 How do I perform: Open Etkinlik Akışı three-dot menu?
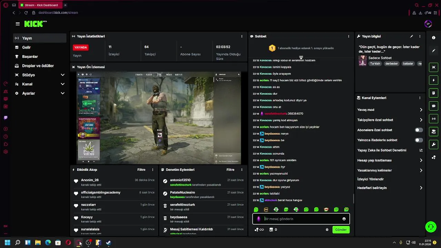click(153, 170)
